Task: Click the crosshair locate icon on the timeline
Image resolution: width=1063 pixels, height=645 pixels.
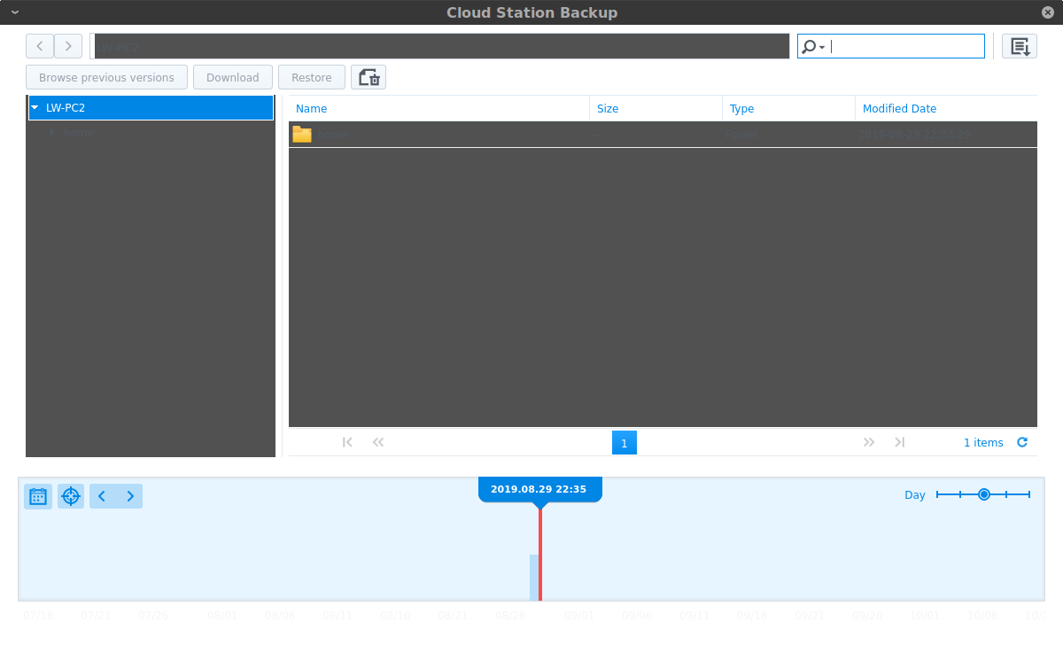Action: point(71,496)
